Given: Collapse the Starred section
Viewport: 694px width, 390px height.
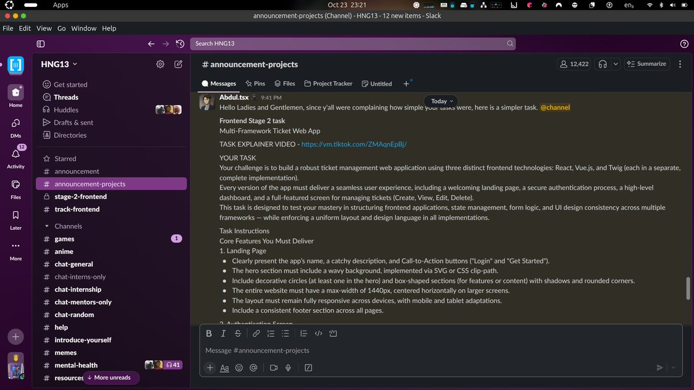Looking at the screenshot, I should pyautogui.click(x=46, y=159).
